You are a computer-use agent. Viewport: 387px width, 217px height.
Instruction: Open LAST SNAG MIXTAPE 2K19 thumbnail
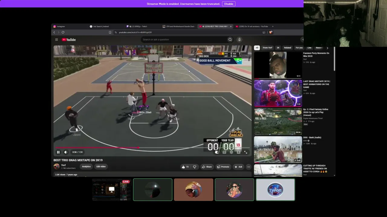pos(278,93)
